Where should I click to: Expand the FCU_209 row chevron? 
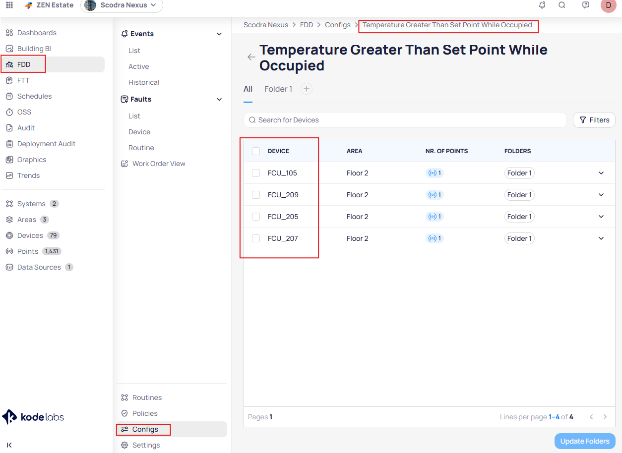click(x=601, y=195)
